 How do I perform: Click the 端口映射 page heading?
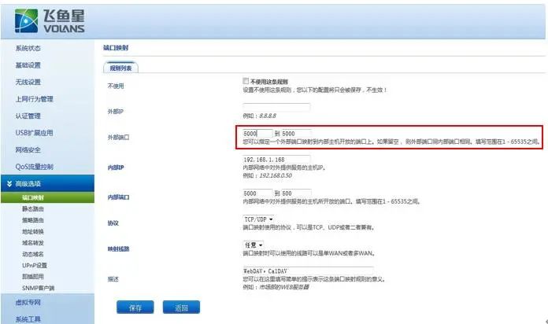click(x=116, y=48)
